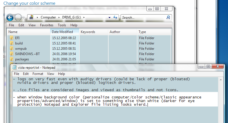Expand arrow between Computer and DRIVE_G
Screen dimensions: 228x123
(59, 17)
